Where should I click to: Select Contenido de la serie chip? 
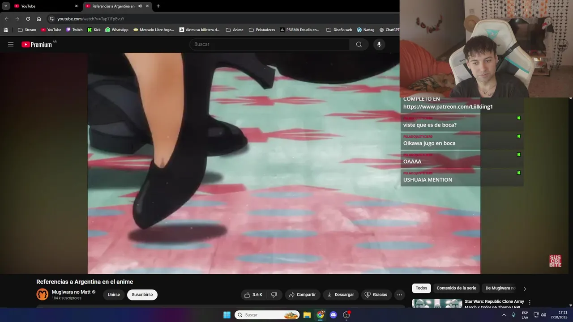(x=456, y=288)
